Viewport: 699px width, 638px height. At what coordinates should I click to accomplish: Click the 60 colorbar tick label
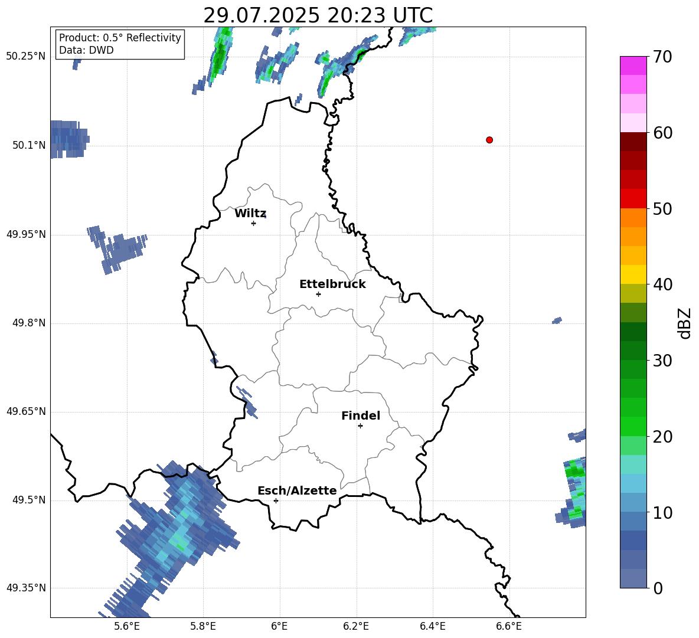(x=662, y=133)
